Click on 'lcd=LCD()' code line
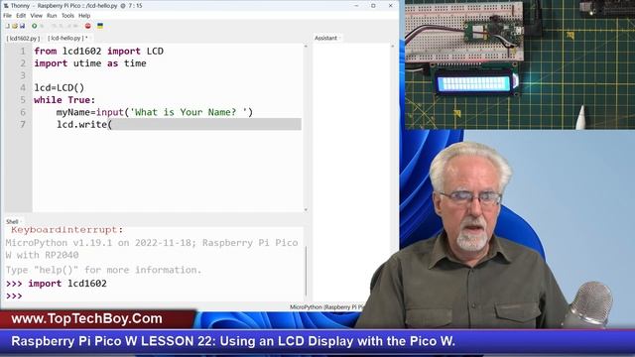Screen dimensions: 635x357 coord(60,88)
